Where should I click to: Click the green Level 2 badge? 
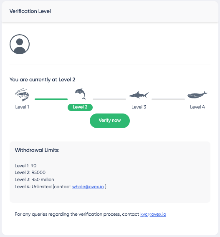coord(80,107)
